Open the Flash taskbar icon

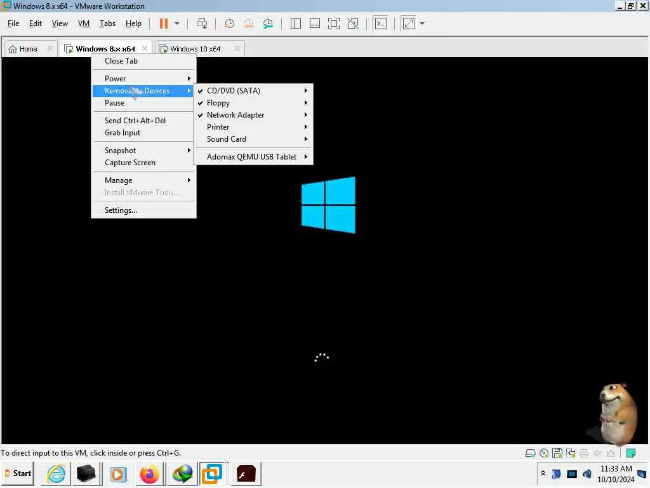246,474
